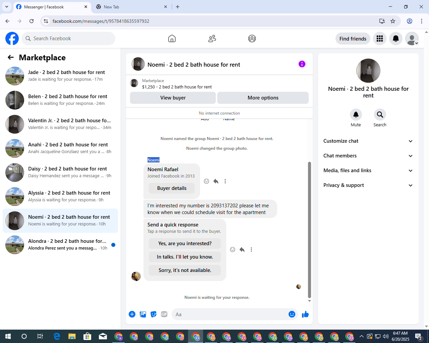React to the Noemi Rafael card with emoji

tap(206, 181)
